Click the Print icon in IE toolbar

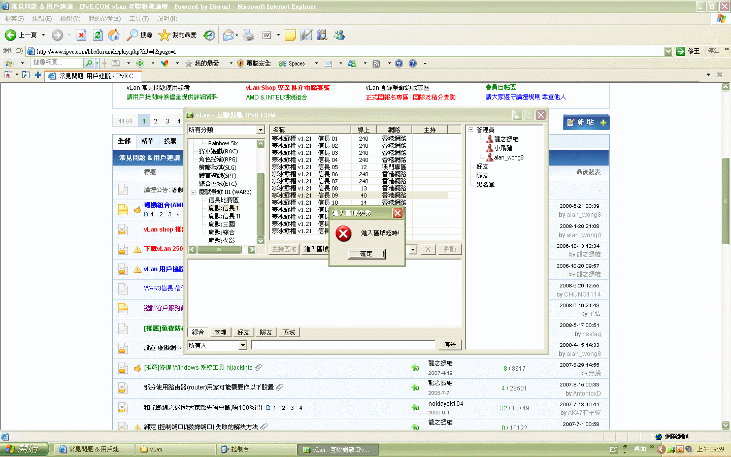click(x=248, y=35)
